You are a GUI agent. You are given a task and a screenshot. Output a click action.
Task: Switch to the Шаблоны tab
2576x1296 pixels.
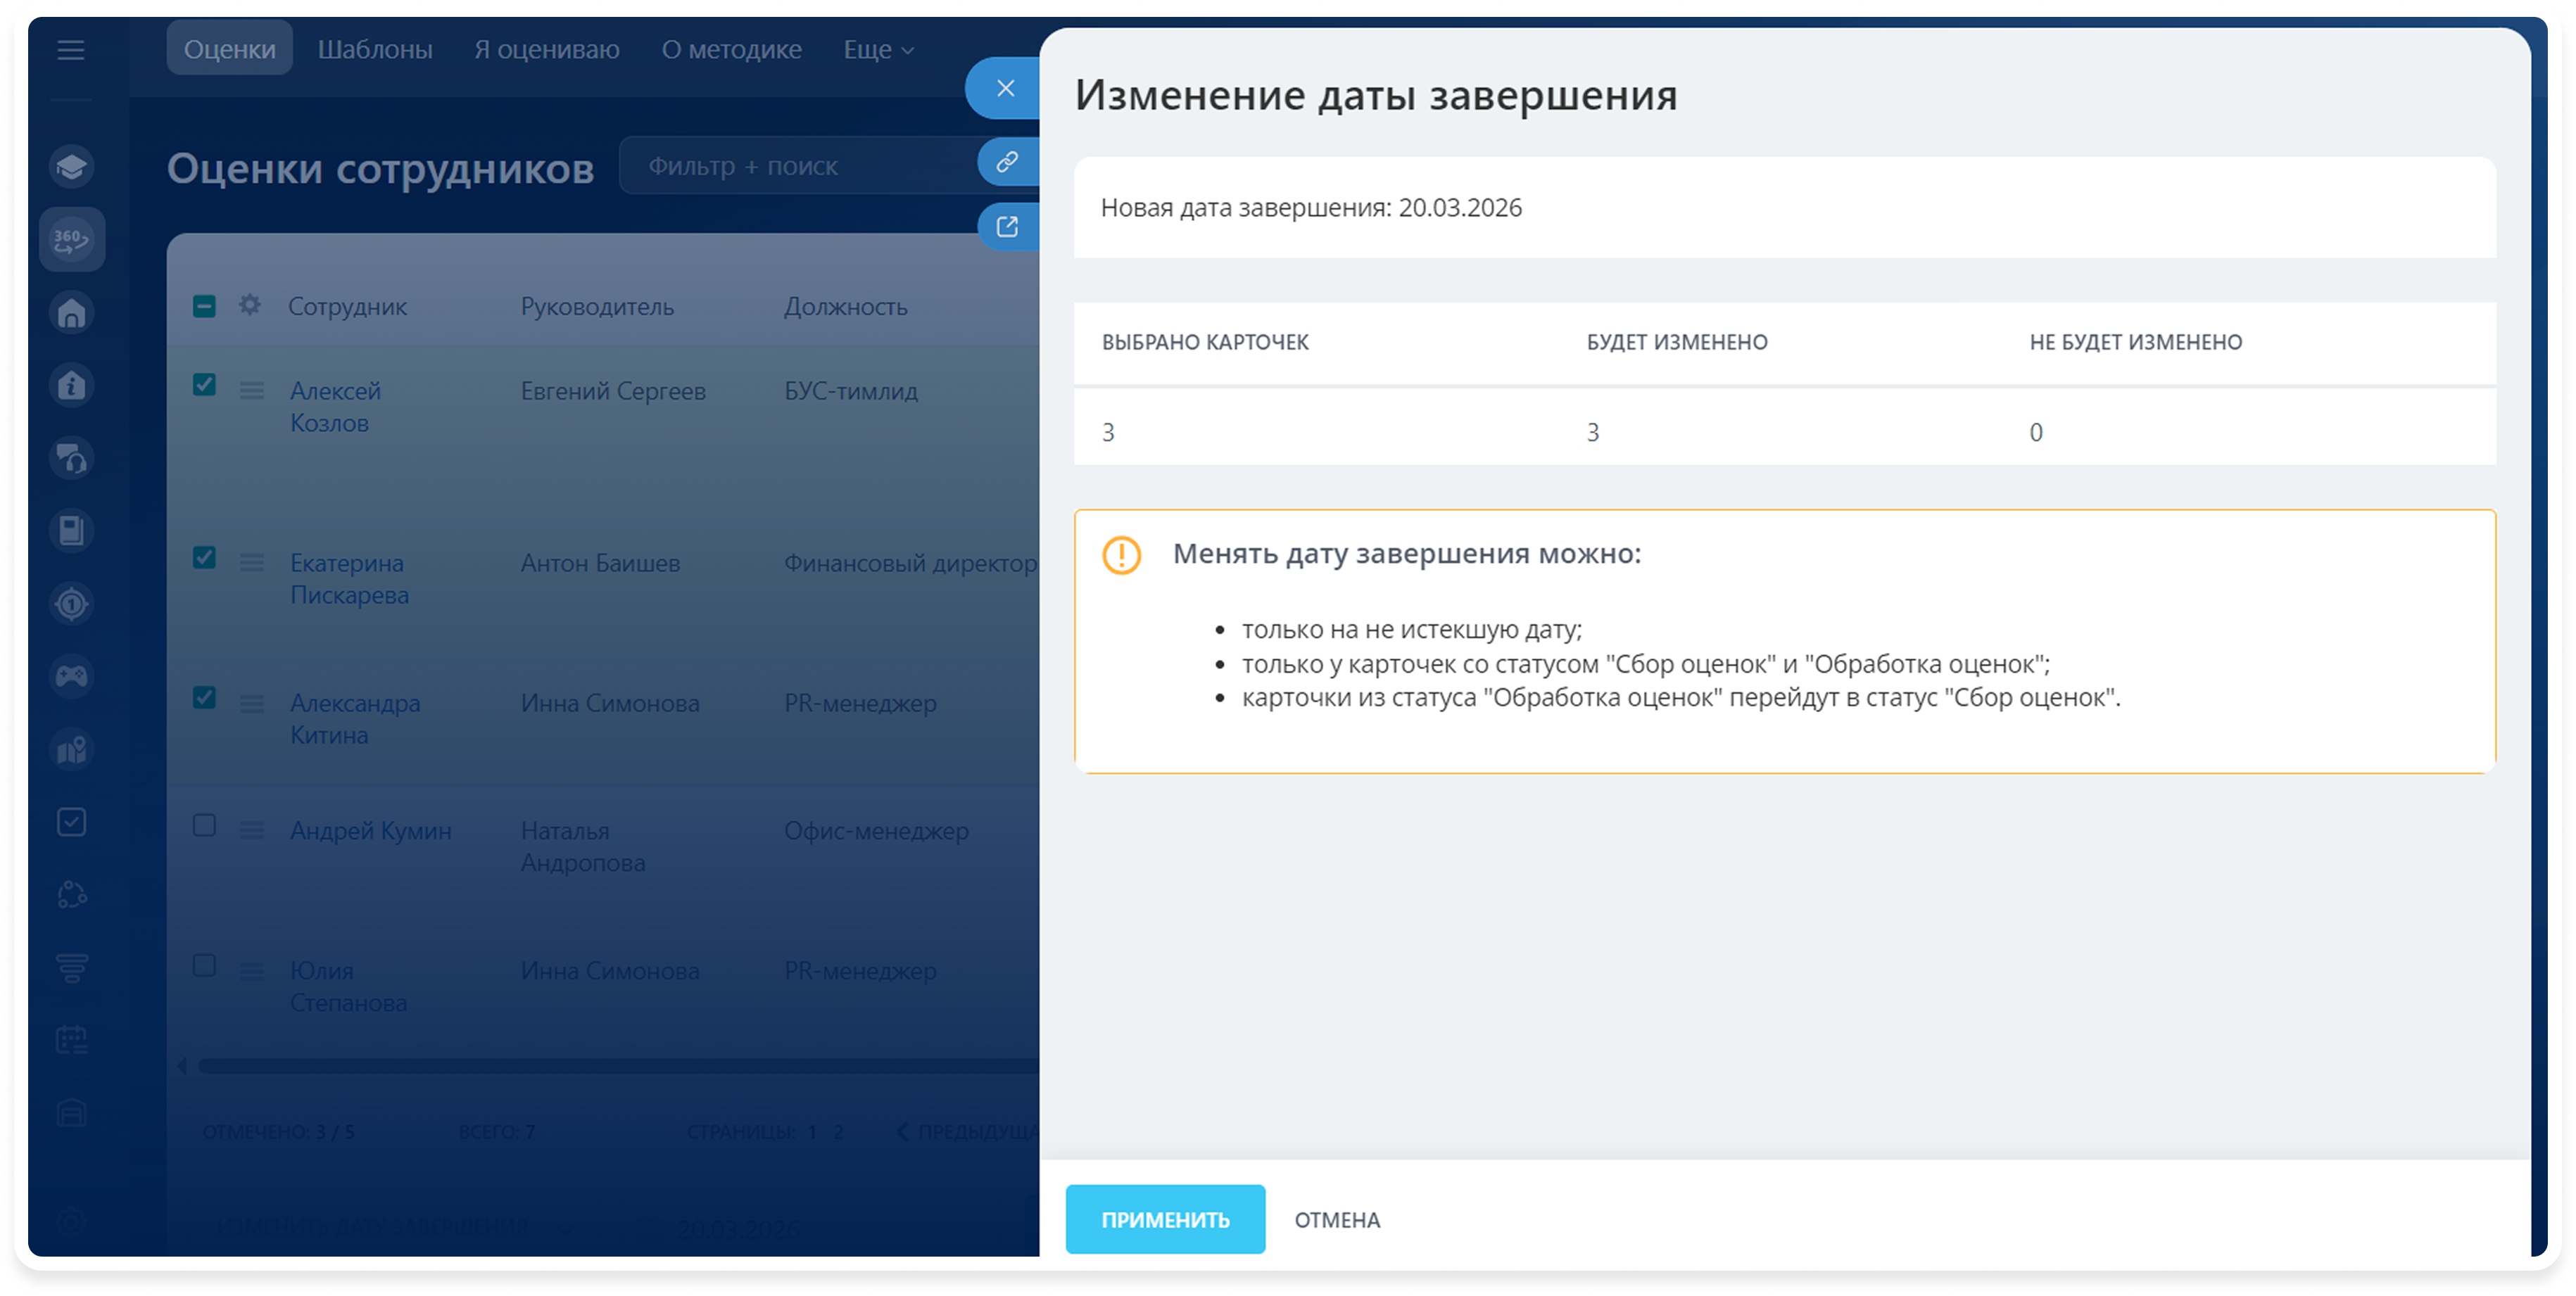[375, 50]
